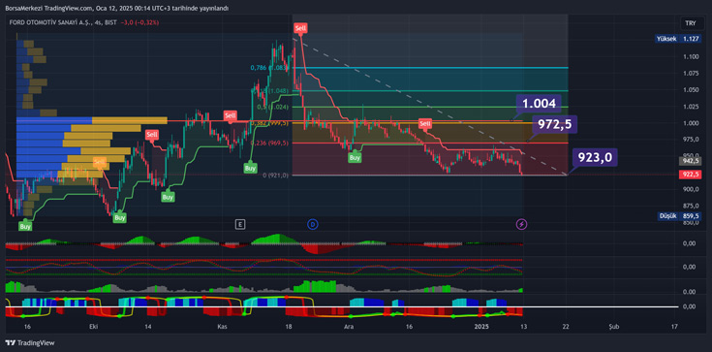
Task: Click the purple lightning bolt event icon
Action: click(x=522, y=224)
